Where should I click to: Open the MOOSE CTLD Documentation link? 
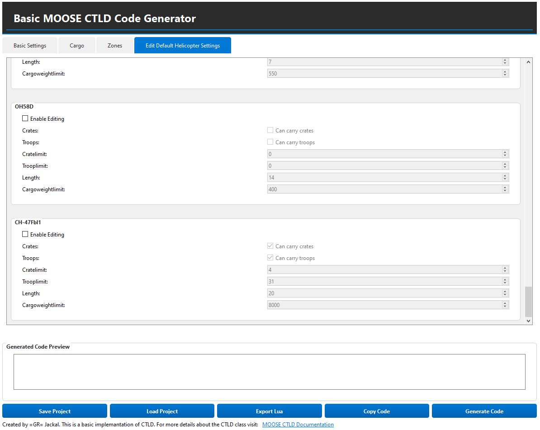298,425
